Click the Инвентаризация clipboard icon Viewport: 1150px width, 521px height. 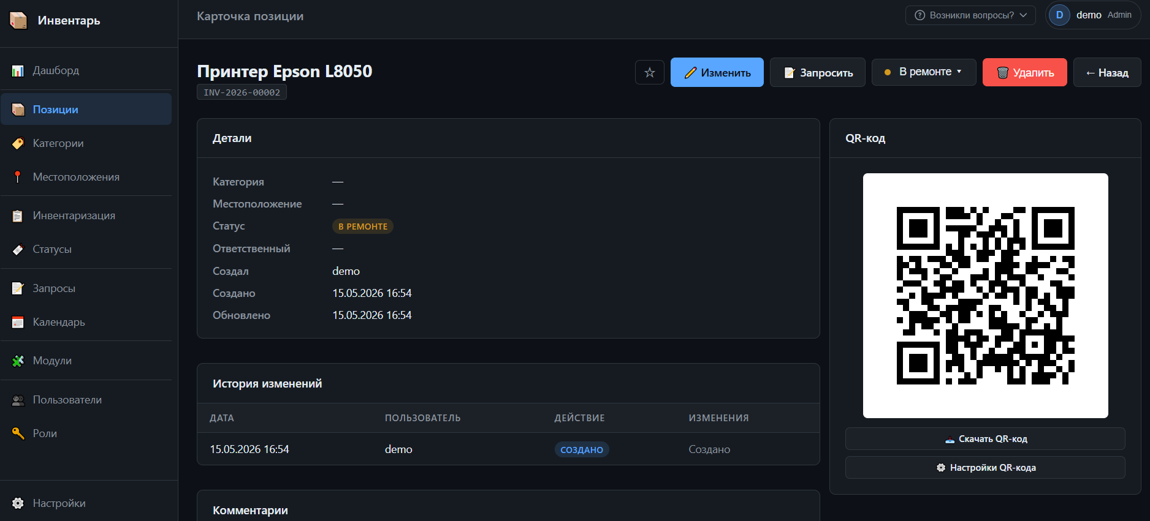(18, 216)
